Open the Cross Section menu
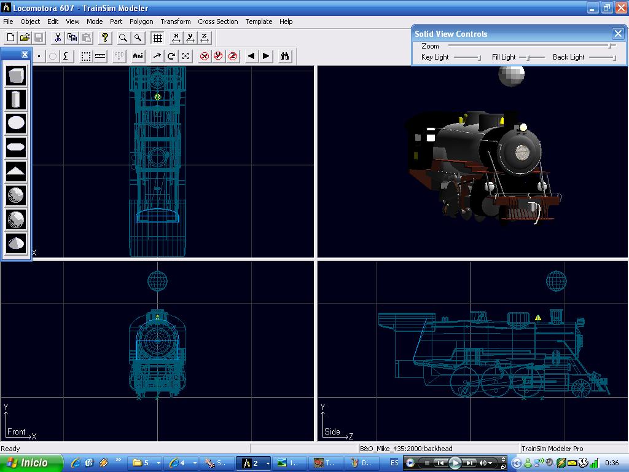Viewport: 629px width, 472px height. 217,22
